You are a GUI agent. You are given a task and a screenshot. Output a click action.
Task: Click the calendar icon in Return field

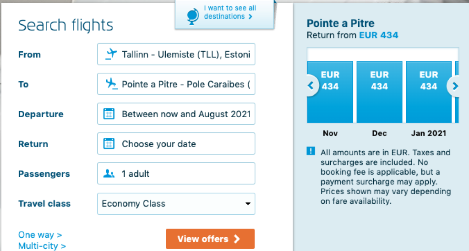pos(109,144)
